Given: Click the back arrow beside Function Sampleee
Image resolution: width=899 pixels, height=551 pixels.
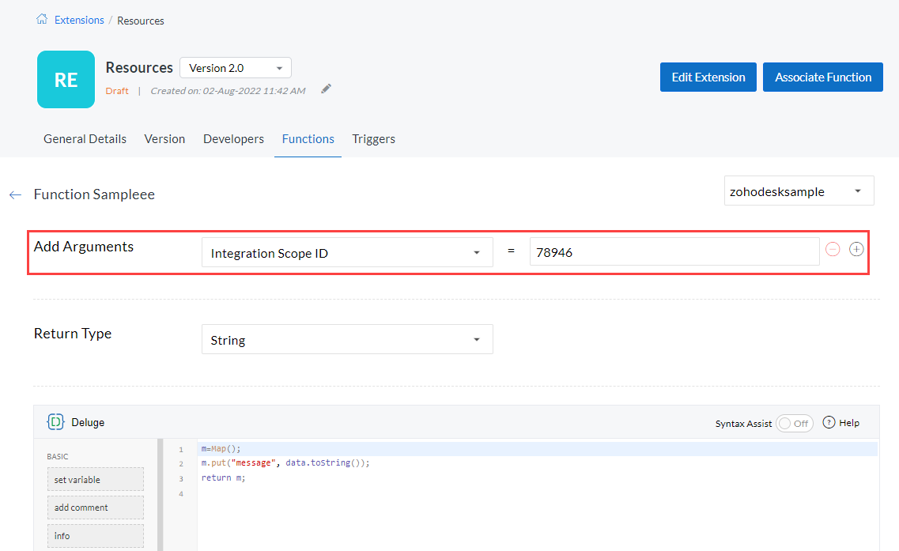Looking at the screenshot, I should pyautogui.click(x=15, y=194).
